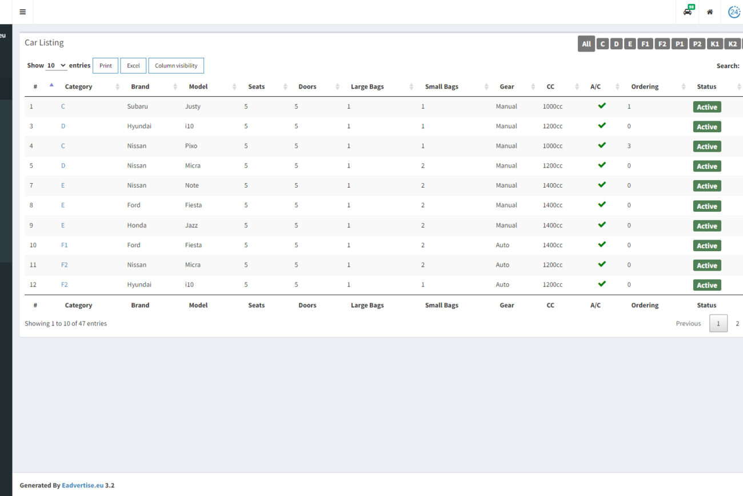Click the 24-hour clock icon

[734, 12]
